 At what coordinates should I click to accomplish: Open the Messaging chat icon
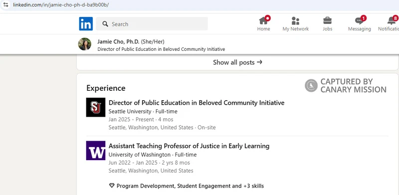(x=359, y=20)
